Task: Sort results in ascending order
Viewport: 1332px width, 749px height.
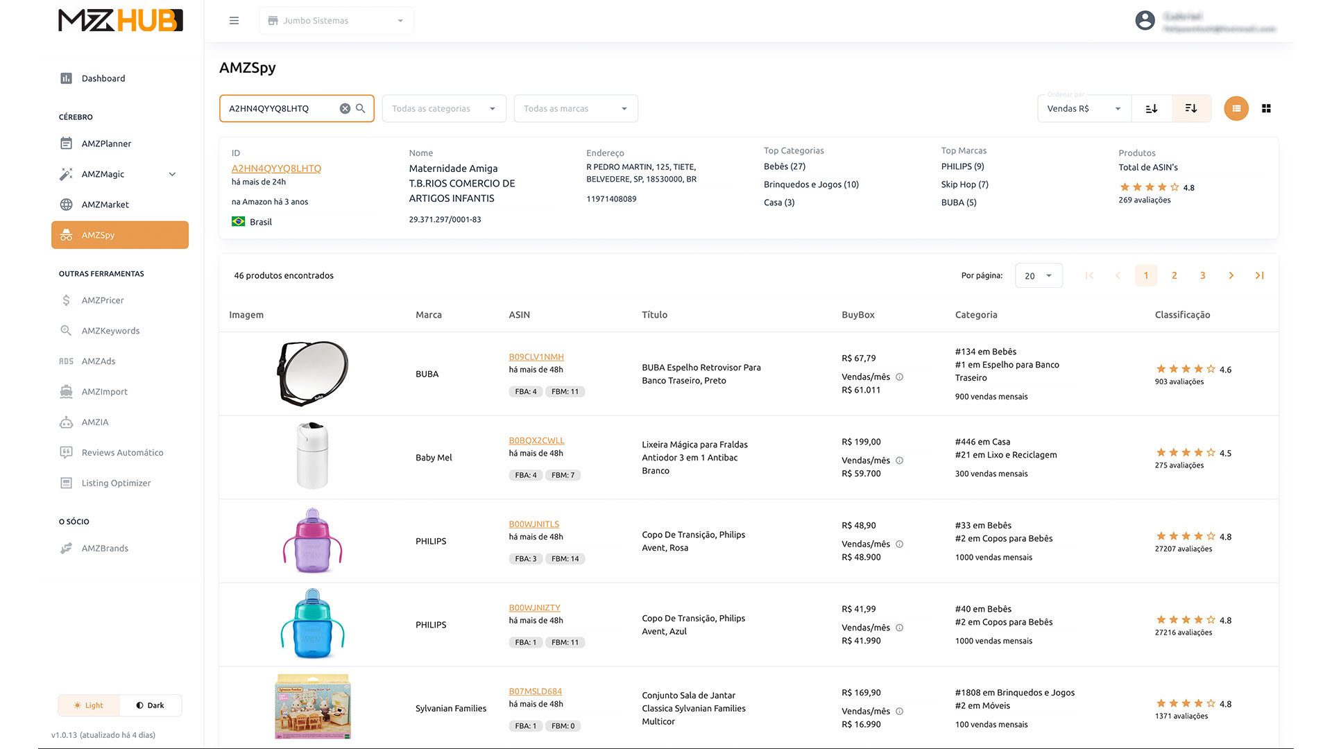Action: 1152,108
